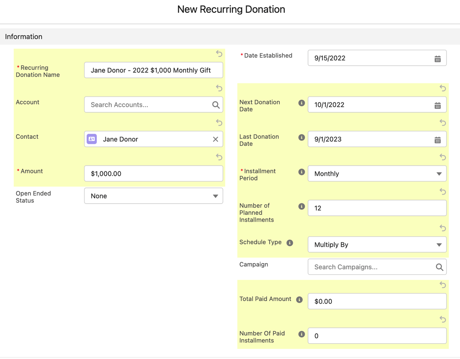This screenshot has width=460, height=359.
Task: Click the Recurring Donation Name input
Action: pyautogui.click(x=153, y=70)
